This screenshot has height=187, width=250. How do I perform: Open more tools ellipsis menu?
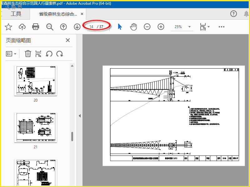(x=222, y=27)
